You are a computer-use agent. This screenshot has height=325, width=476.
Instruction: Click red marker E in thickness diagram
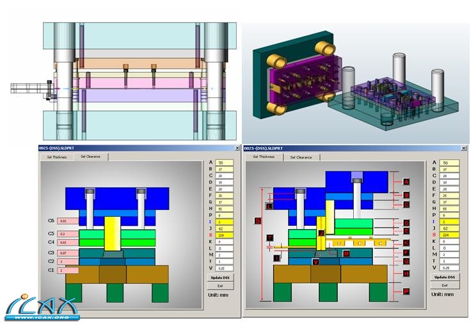click(406, 231)
